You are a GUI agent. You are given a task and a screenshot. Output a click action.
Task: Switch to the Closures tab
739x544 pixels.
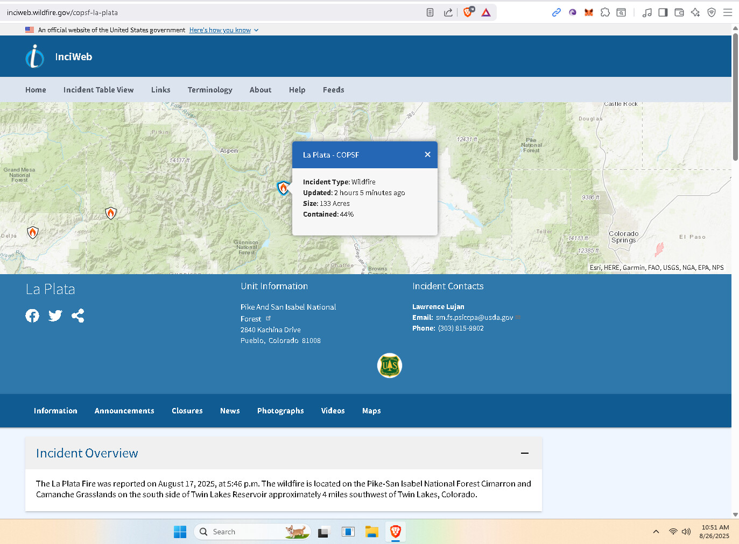[187, 411]
